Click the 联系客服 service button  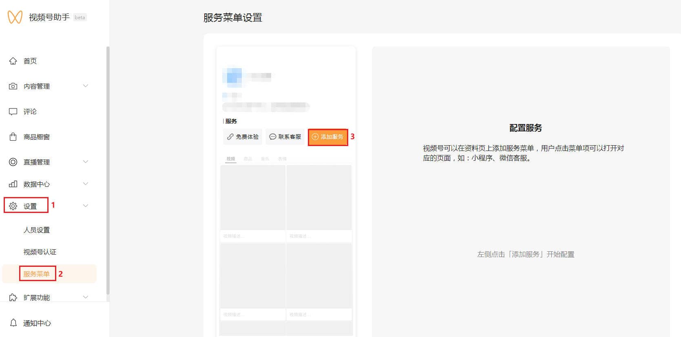285,137
